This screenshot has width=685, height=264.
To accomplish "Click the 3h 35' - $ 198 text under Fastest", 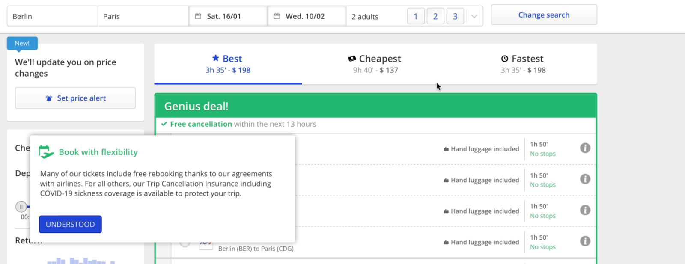I will pyautogui.click(x=523, y=70).
